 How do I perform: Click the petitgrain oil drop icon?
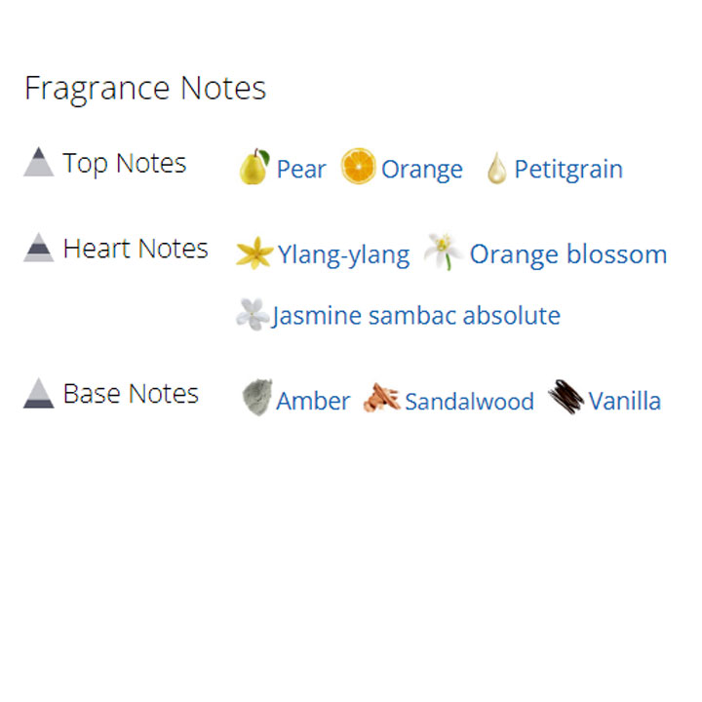[x=496, y=168]
